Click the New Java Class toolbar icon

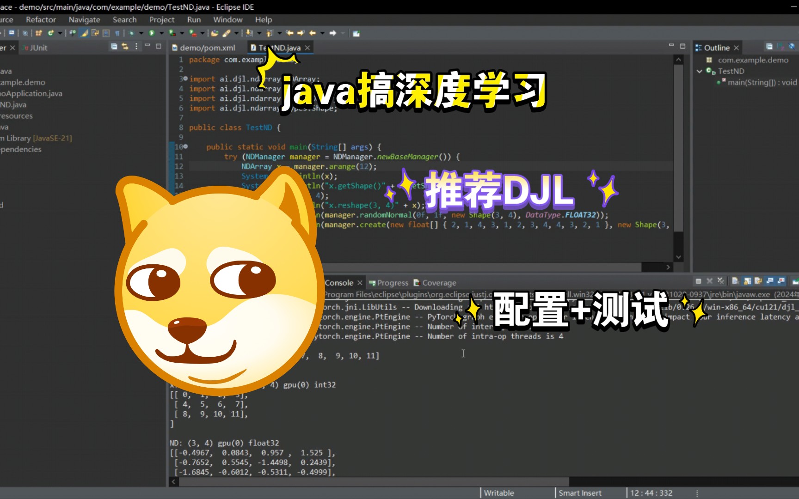pos(50,33)
